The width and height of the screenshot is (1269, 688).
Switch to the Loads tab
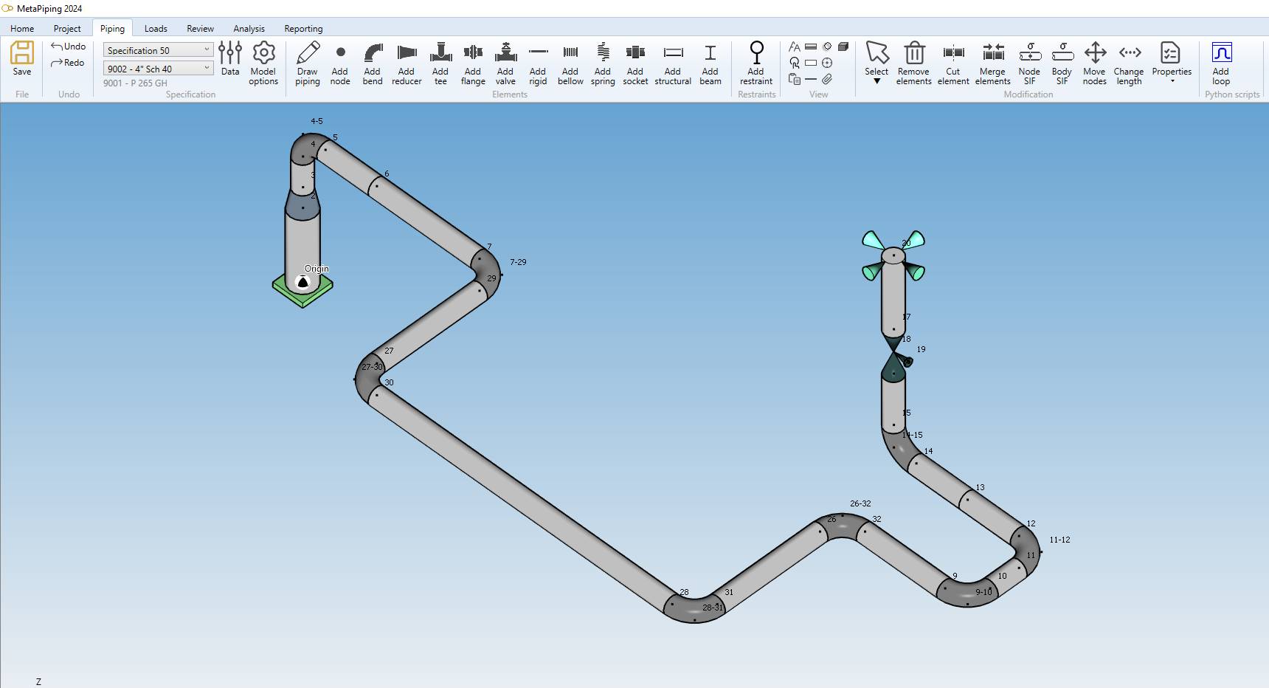(156, 28)
